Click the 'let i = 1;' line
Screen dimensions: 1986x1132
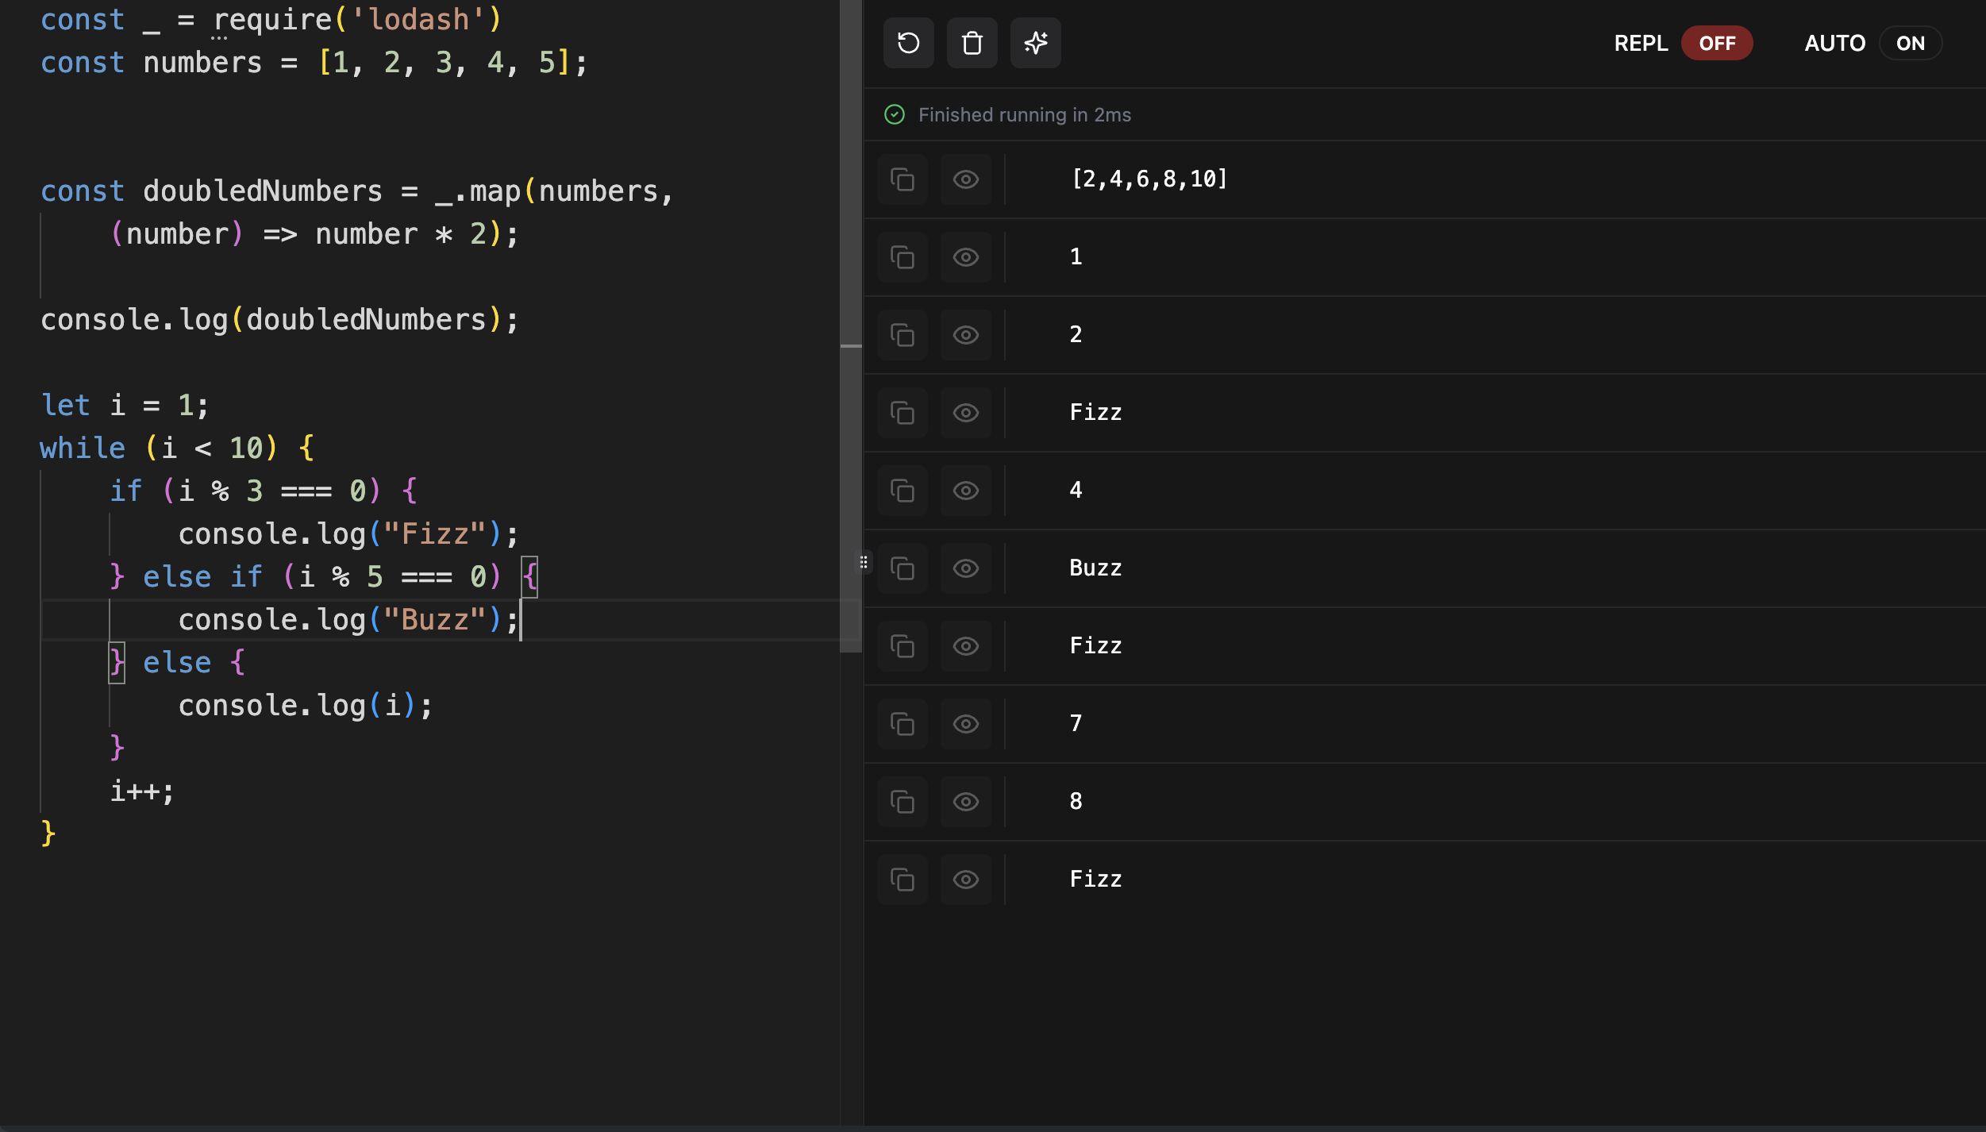(125, 405)
